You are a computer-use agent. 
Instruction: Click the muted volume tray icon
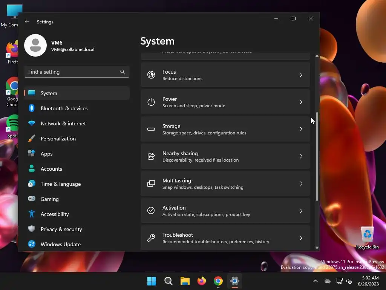point(349,281)
